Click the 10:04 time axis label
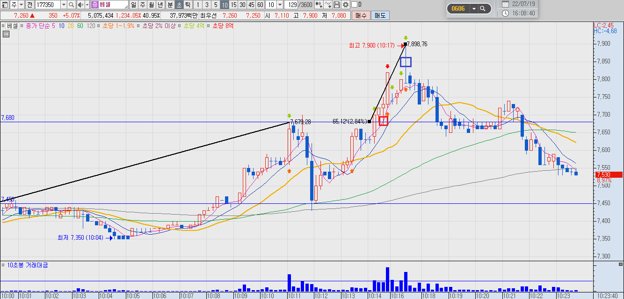The height and width of the screenshot is (299, 624). pos(105,296)
